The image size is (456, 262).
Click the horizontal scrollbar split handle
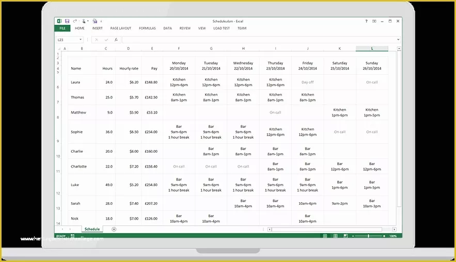click(263, 230)
